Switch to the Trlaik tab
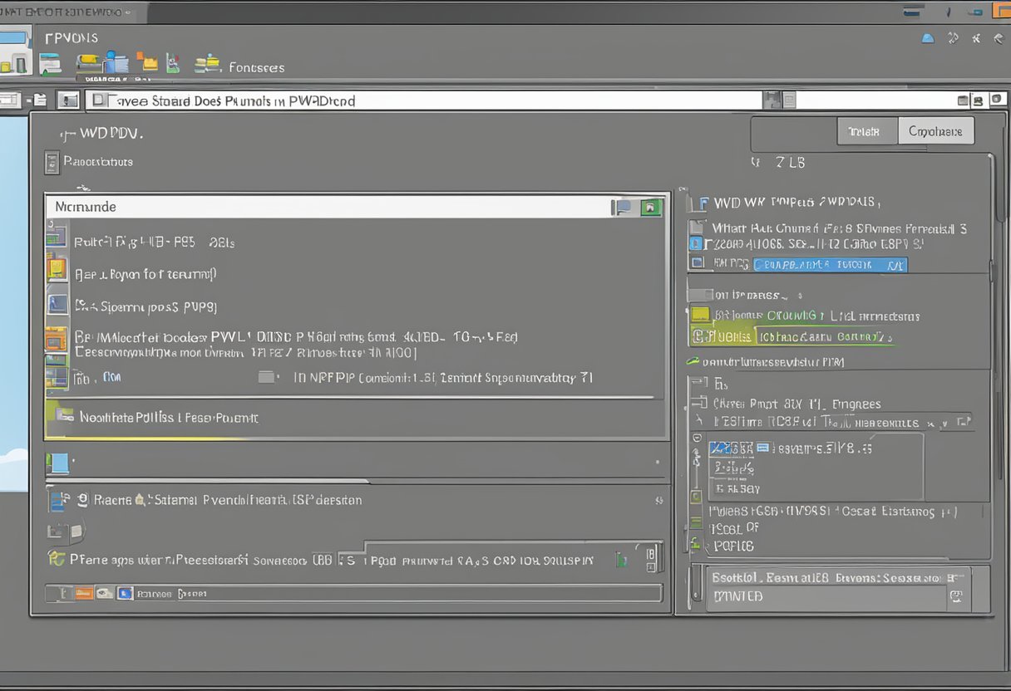The width and height of the screenshot is (1011, 691). pyautogui.click(x=866, y=131)
